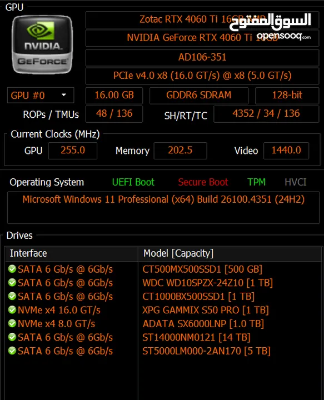324x400 pixels.
Task: Click the Model [Capacity] column header
Action: click(x=230, y=253)
